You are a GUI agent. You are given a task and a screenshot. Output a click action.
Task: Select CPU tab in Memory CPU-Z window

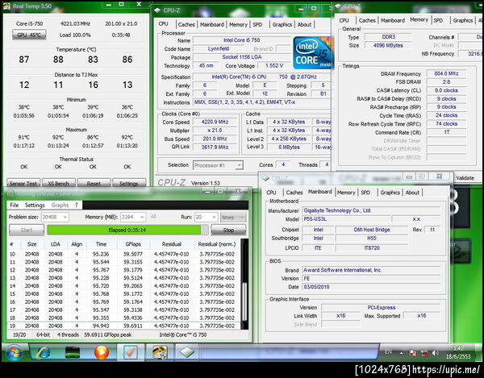click(344, 20)
